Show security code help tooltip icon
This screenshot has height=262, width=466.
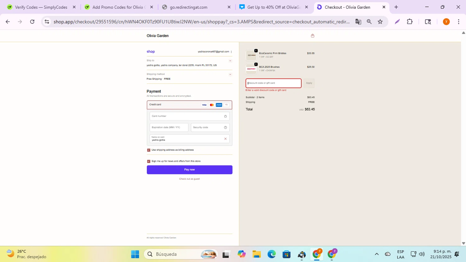coord(226,127)
